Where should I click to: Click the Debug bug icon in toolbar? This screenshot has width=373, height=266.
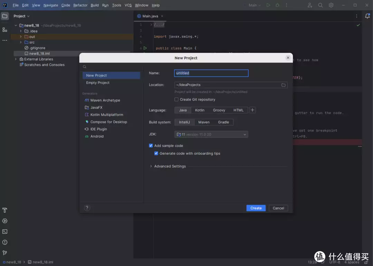coord(277,5)
